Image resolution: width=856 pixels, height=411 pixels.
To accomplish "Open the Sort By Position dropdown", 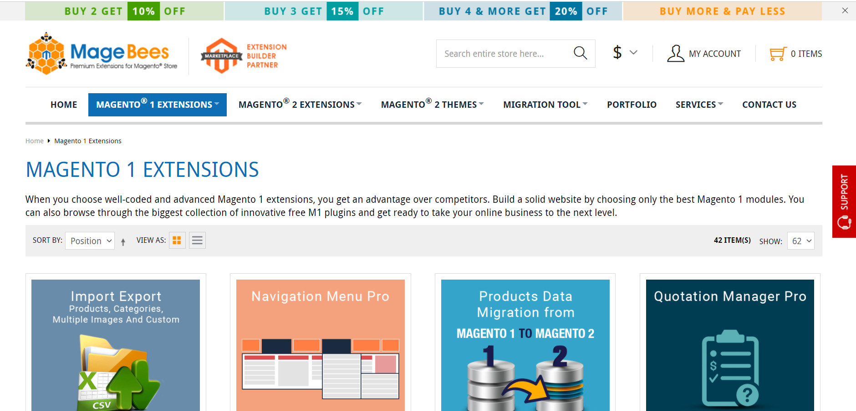I will point(90,241).
